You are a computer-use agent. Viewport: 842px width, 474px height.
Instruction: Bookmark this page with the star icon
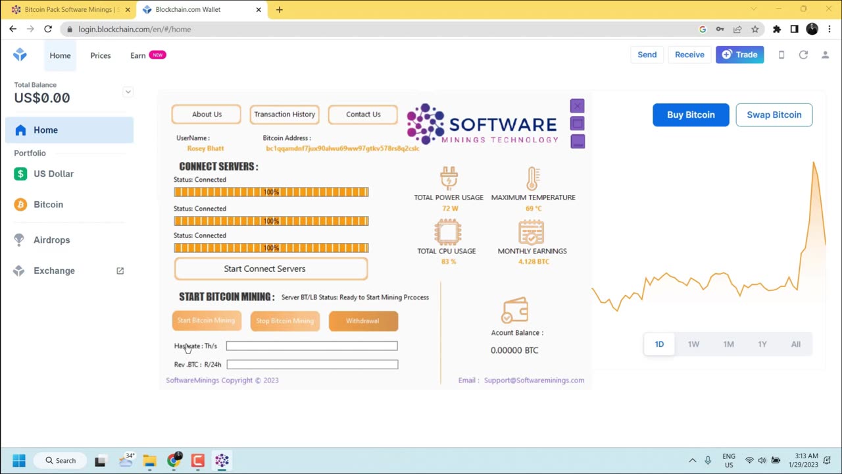[755, 29]
